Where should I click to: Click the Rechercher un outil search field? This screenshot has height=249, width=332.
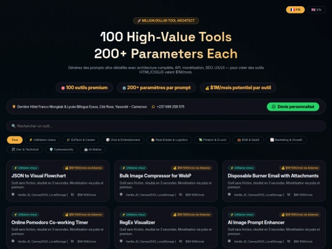166,126
